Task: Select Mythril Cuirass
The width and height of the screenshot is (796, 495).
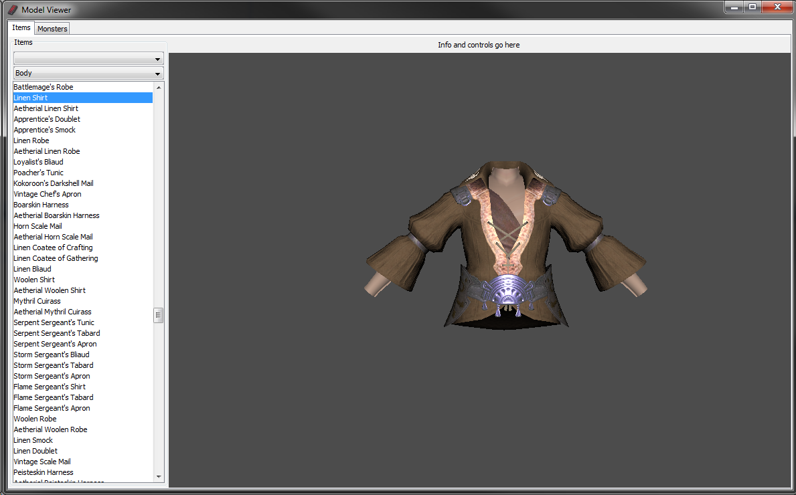Action: (83, 301)
